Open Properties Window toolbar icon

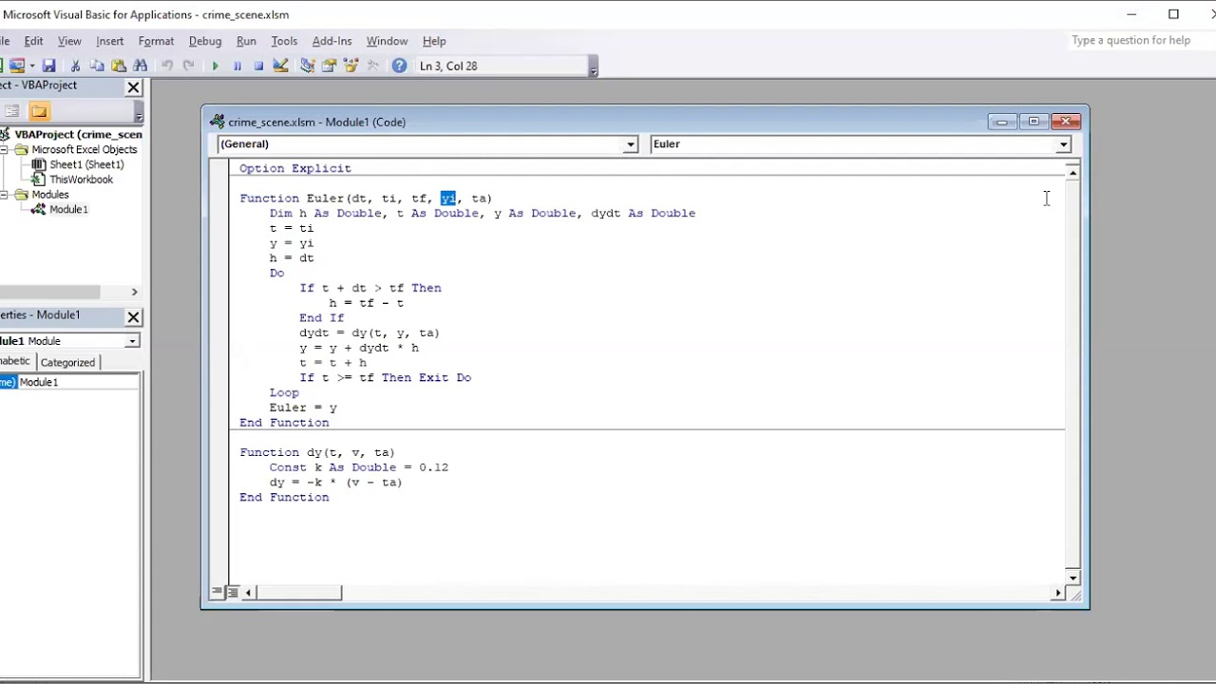pos(330,66)
